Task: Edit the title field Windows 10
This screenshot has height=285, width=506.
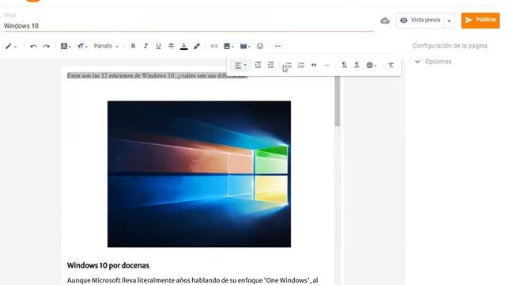Action: click(188, 26)
